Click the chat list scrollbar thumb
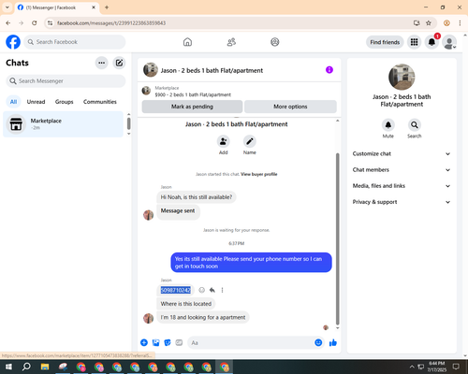 click(x=128, y=123)
